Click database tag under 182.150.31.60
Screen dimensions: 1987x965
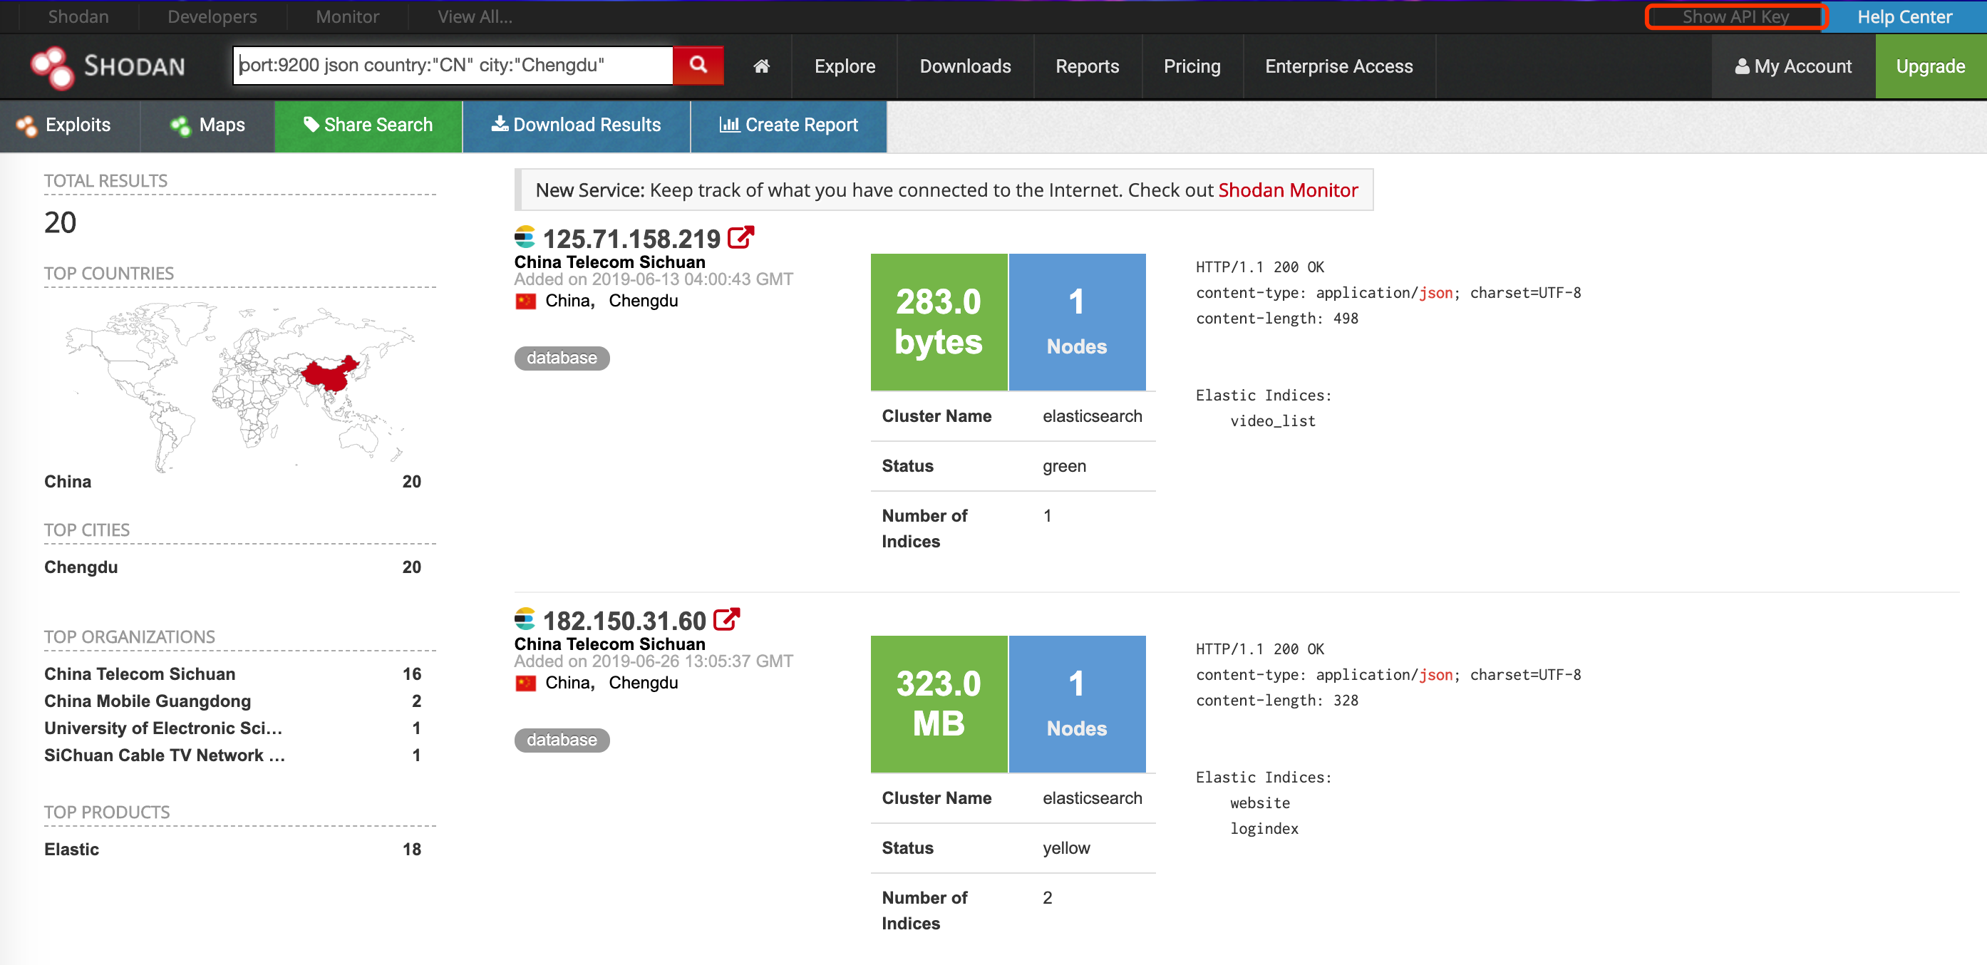tap(562, 740)
